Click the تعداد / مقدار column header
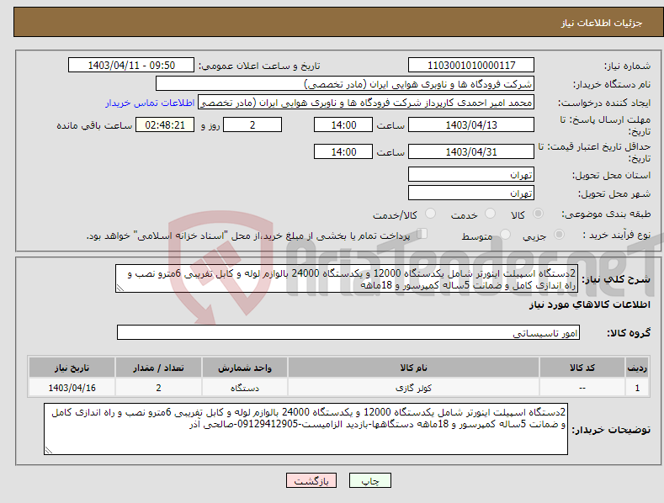 (158, 368)
